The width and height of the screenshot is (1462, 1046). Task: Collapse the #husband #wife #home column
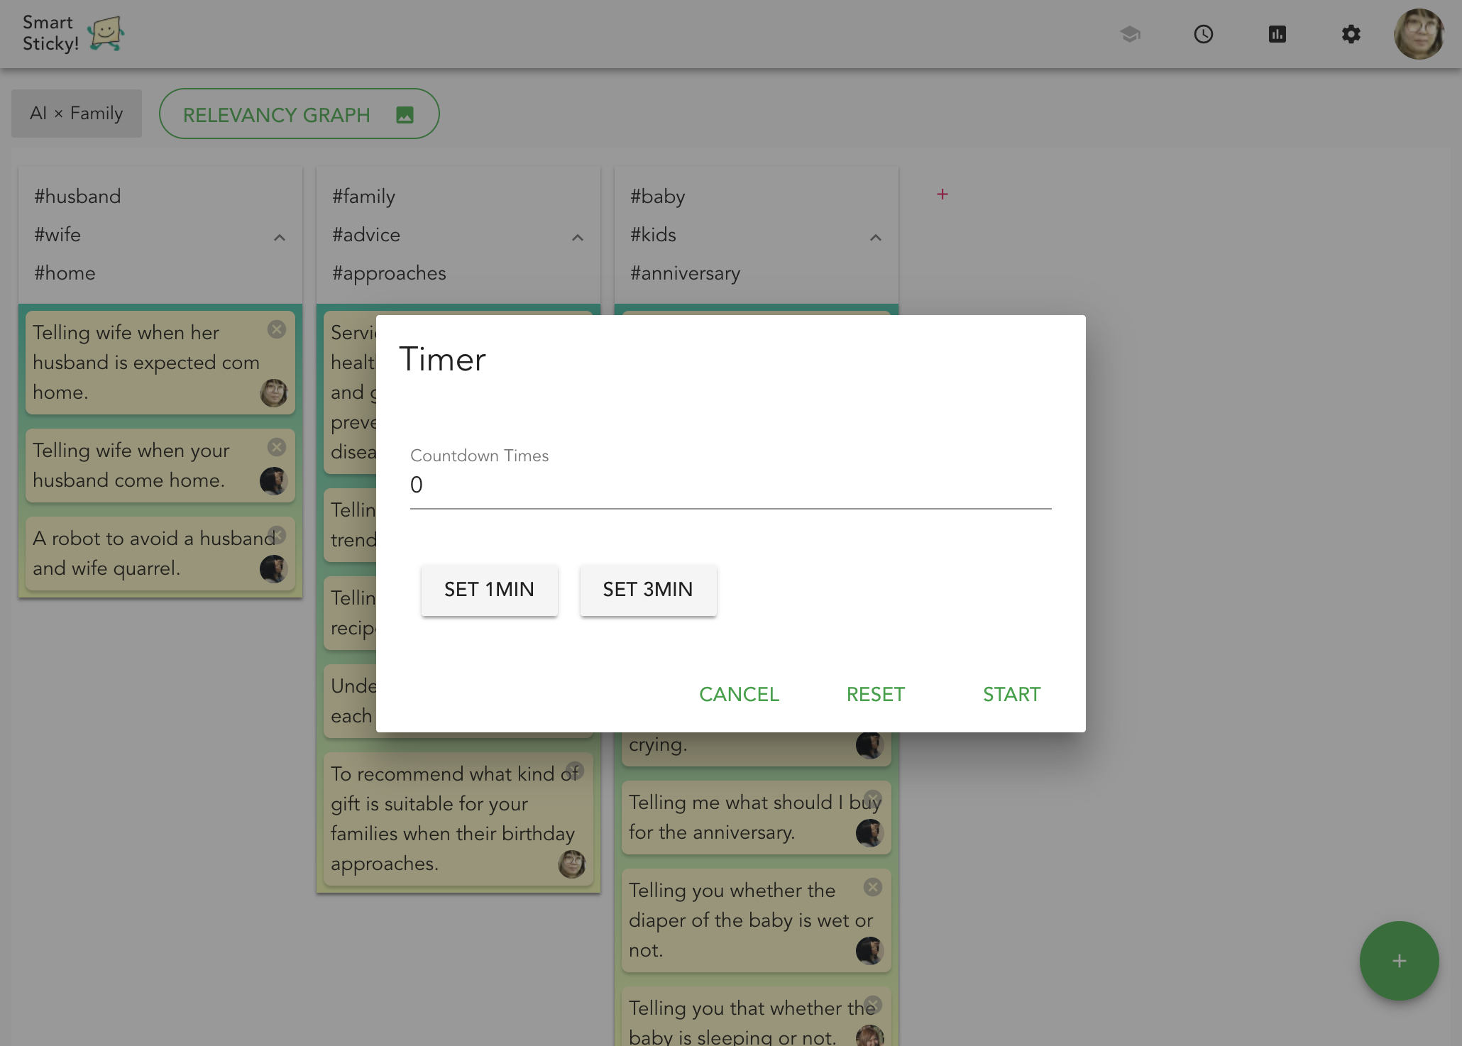pyautogui.click(x=280, y=238)
